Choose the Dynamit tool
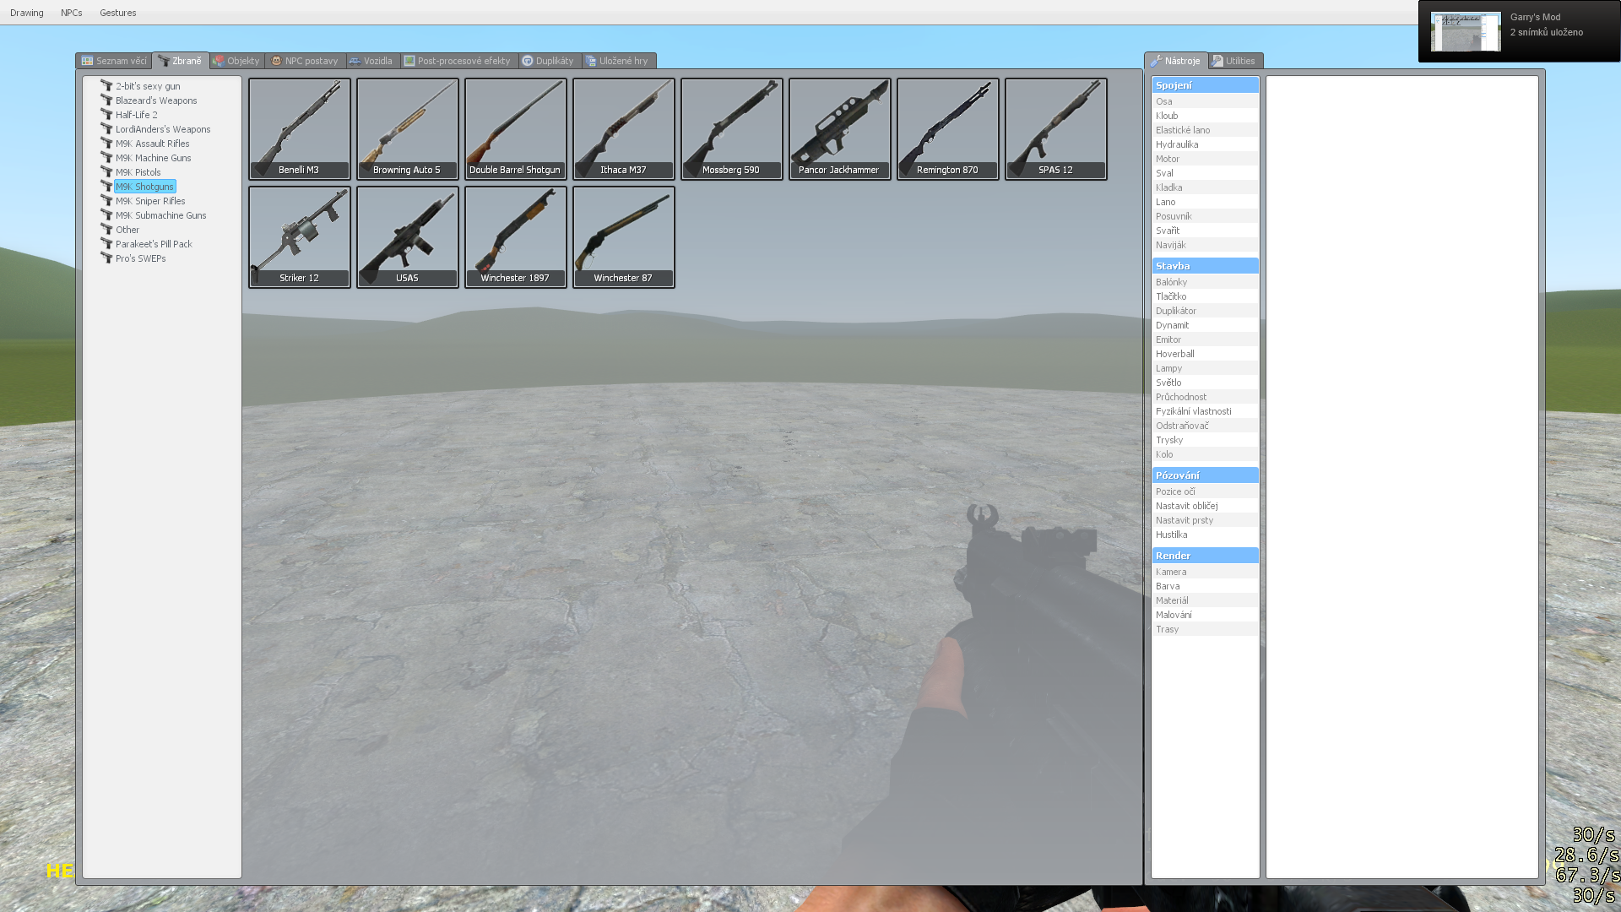The image size is (1621, 912). [x=1205, y=325]
